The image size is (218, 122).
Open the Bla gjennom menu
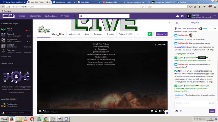(35, 16)
